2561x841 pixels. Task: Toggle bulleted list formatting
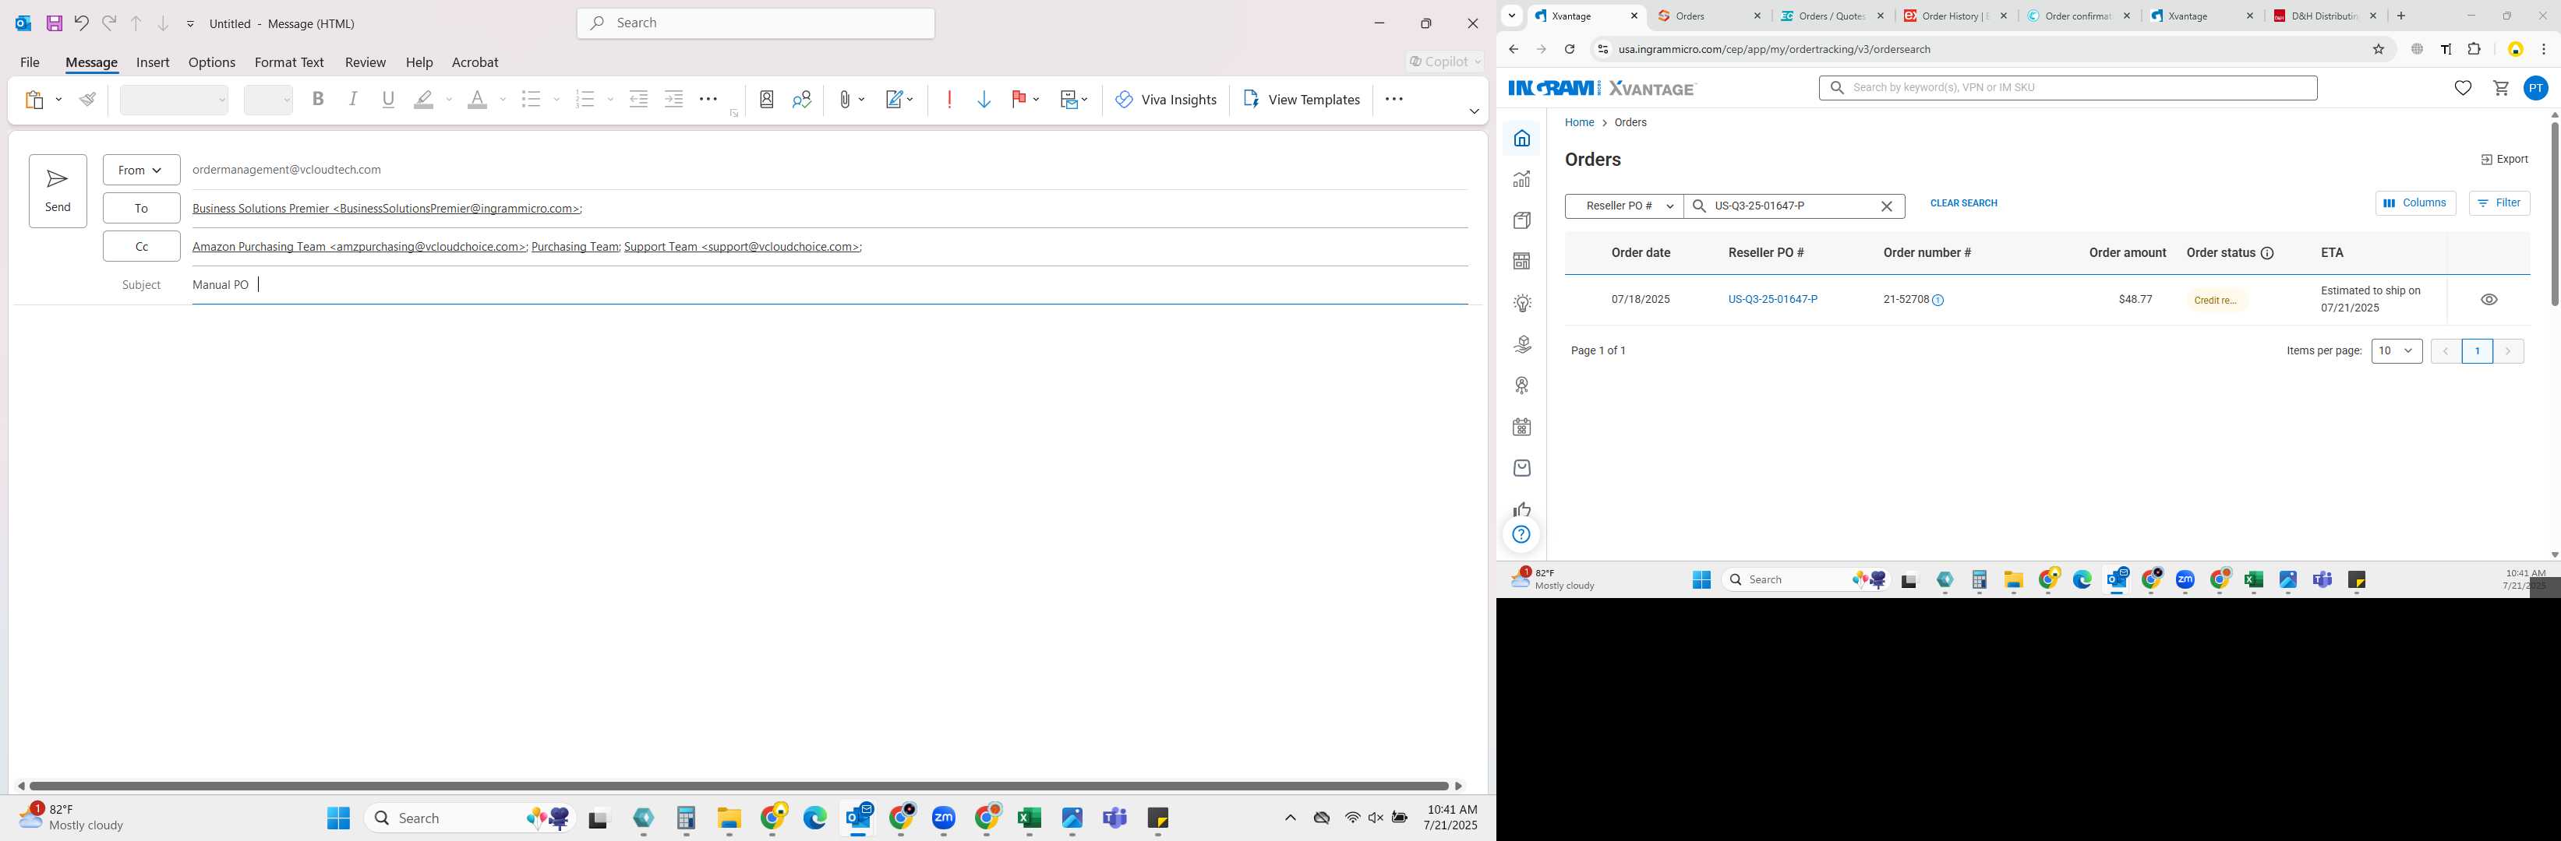tap(531, 100)
